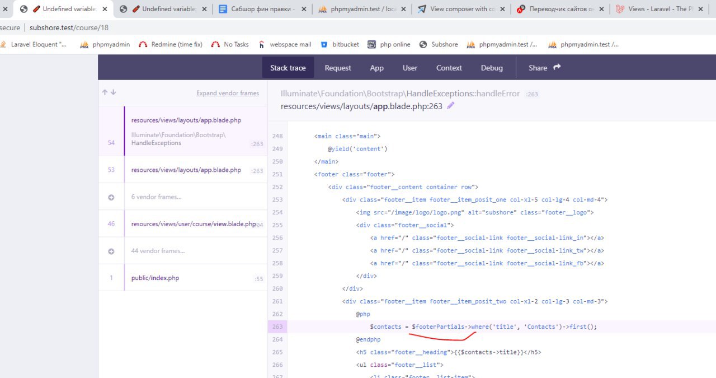This screenshot has width=716, height=378.
Task: Click line number 263 in gutter
Action: tap(277, 326)
